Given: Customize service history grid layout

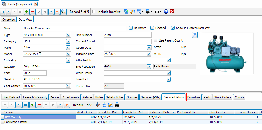Looking at the screenshot, I should (110, 105).
